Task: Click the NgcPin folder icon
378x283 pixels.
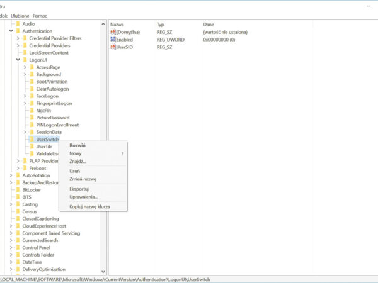Action: click(31, 111)
